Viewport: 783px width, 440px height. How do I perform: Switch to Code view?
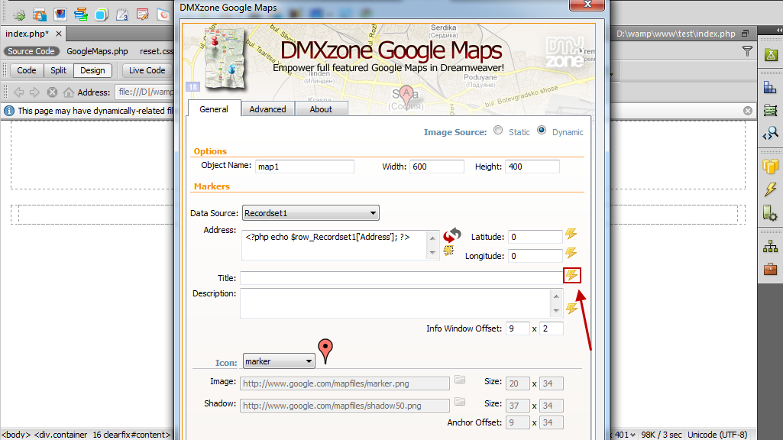pyautogui.click(x=27, y=70)
